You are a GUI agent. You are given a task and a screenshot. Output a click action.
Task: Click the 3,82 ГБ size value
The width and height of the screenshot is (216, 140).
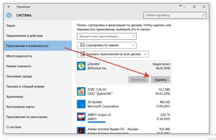[165, 115]
